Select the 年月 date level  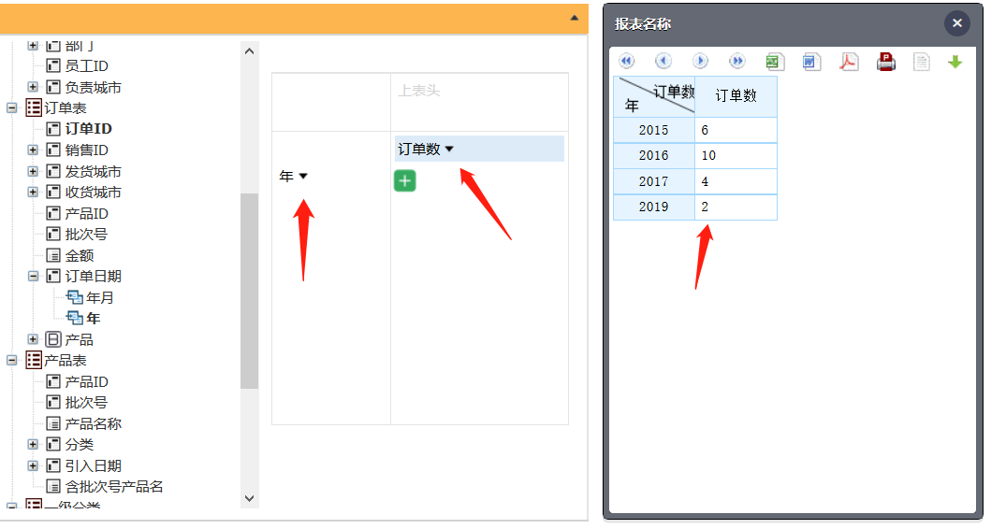tap(100, 297)
